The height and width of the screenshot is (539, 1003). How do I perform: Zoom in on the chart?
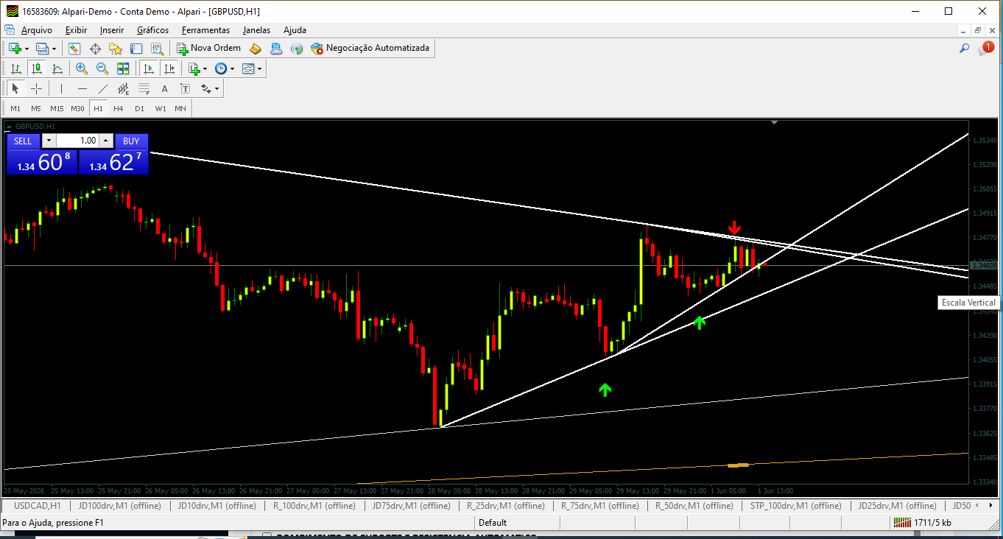point(82,68)
